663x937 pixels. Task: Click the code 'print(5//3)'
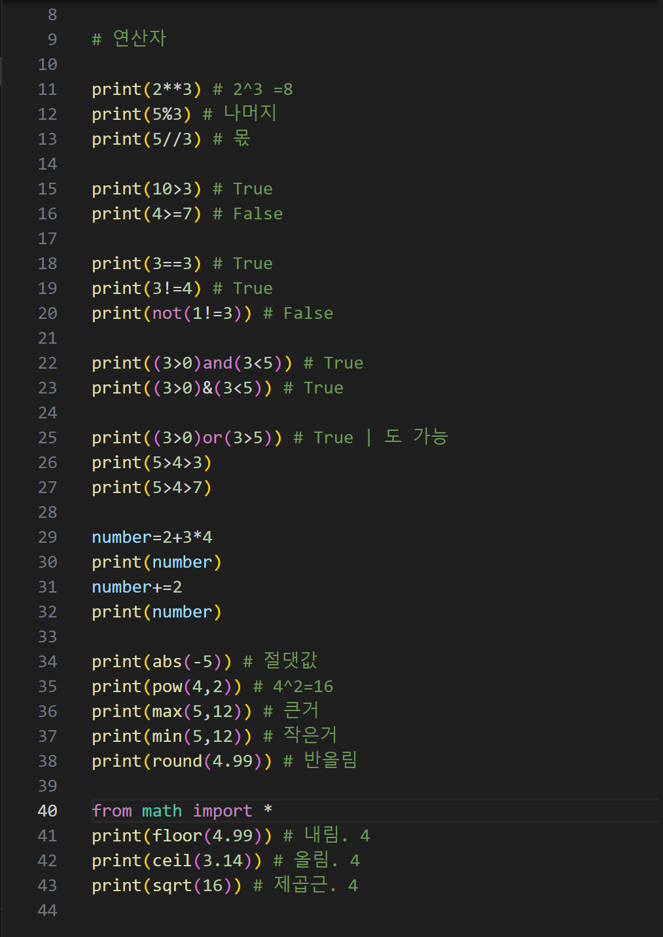click(147, 139)
